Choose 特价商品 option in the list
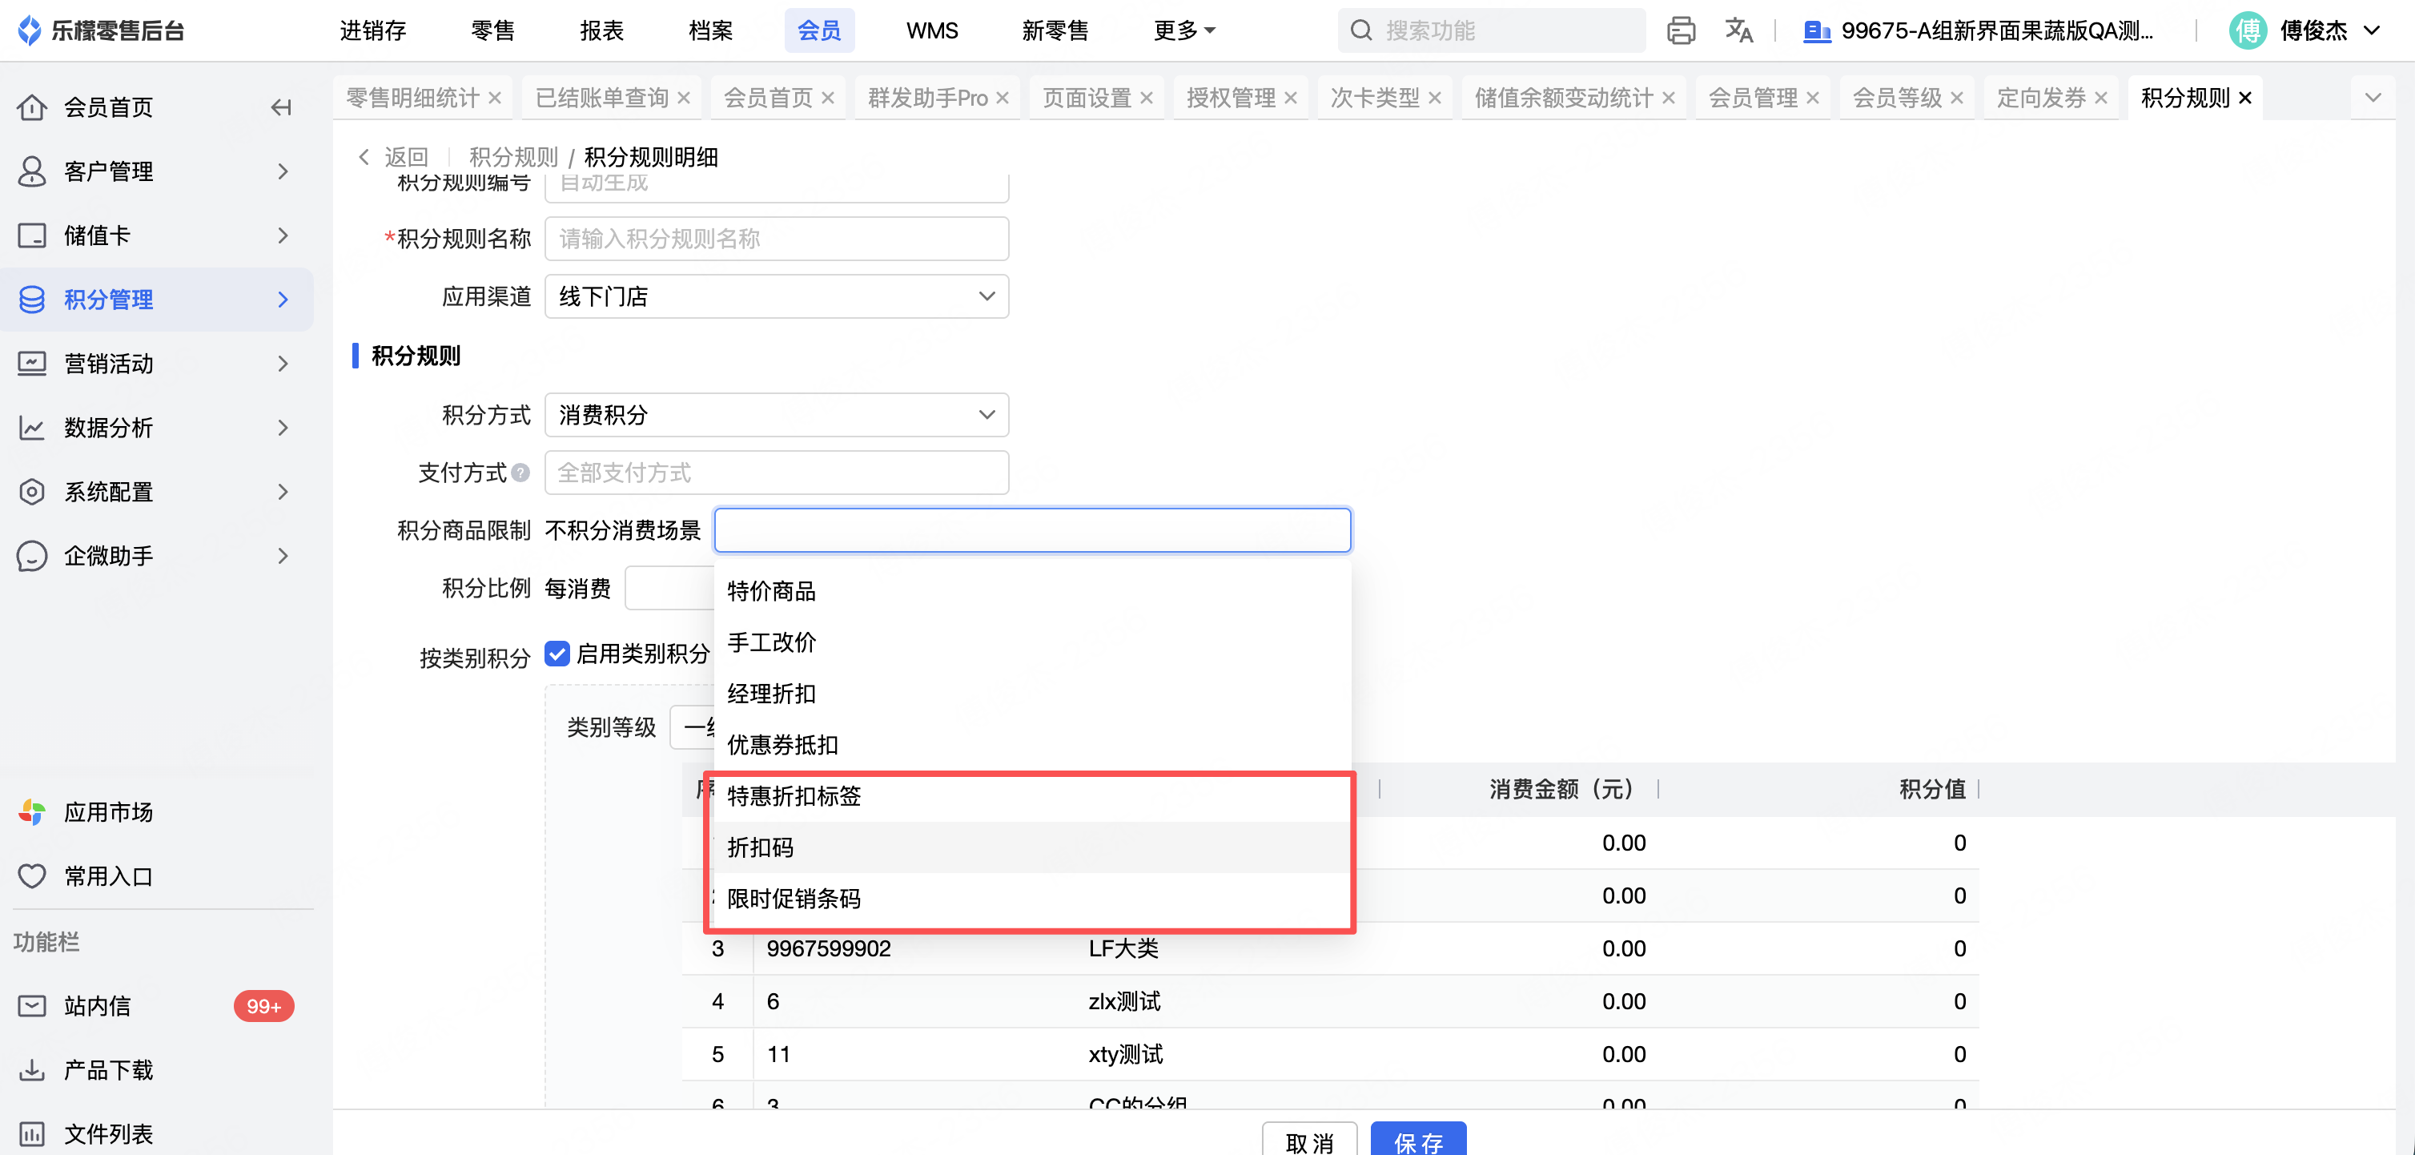This screenshot has height=1155, width=2415. click(770, 590)
